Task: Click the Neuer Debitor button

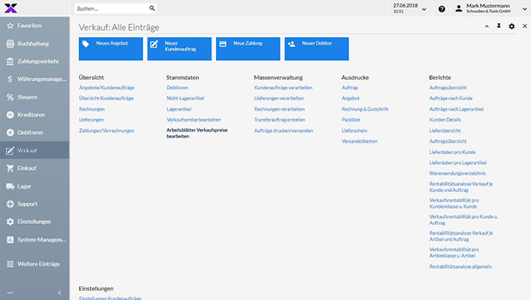Action: click(x=316, y=49)
